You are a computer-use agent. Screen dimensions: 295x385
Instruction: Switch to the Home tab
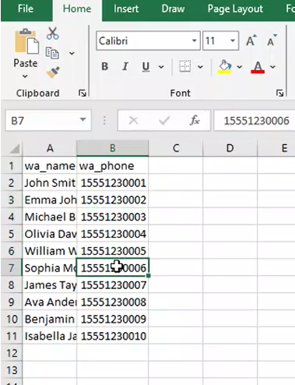(77, 9)
